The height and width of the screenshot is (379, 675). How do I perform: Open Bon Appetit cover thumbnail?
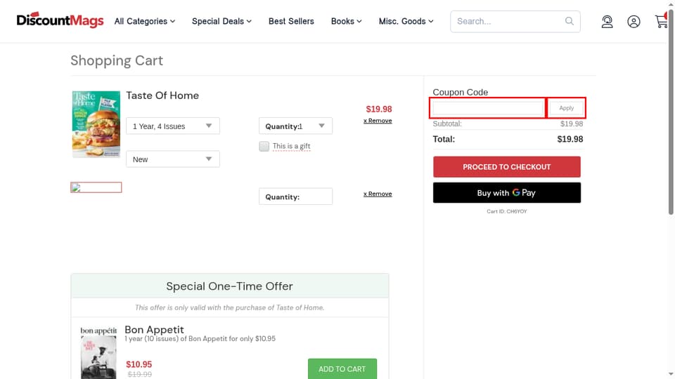click(x=98, y=353)
